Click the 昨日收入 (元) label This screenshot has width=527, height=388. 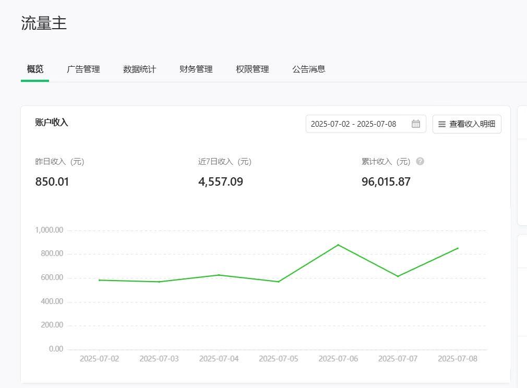[x=59, y=162]
